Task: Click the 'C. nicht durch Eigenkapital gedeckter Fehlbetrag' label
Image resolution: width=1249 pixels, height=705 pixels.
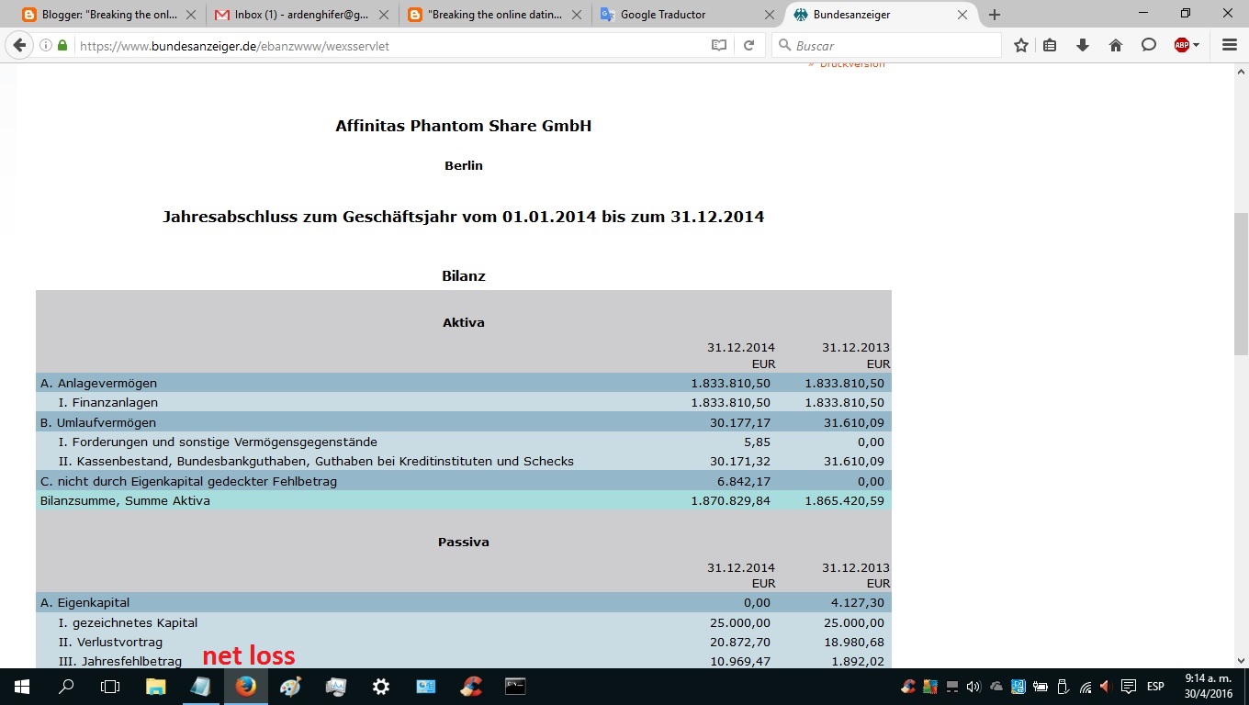Action: pos(188,481)
